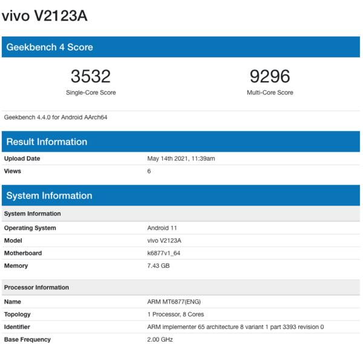Click the vivo V2123A value in Model row
Image resolution: width=363 pixels, height=352 pixels.
pos(164,241)
